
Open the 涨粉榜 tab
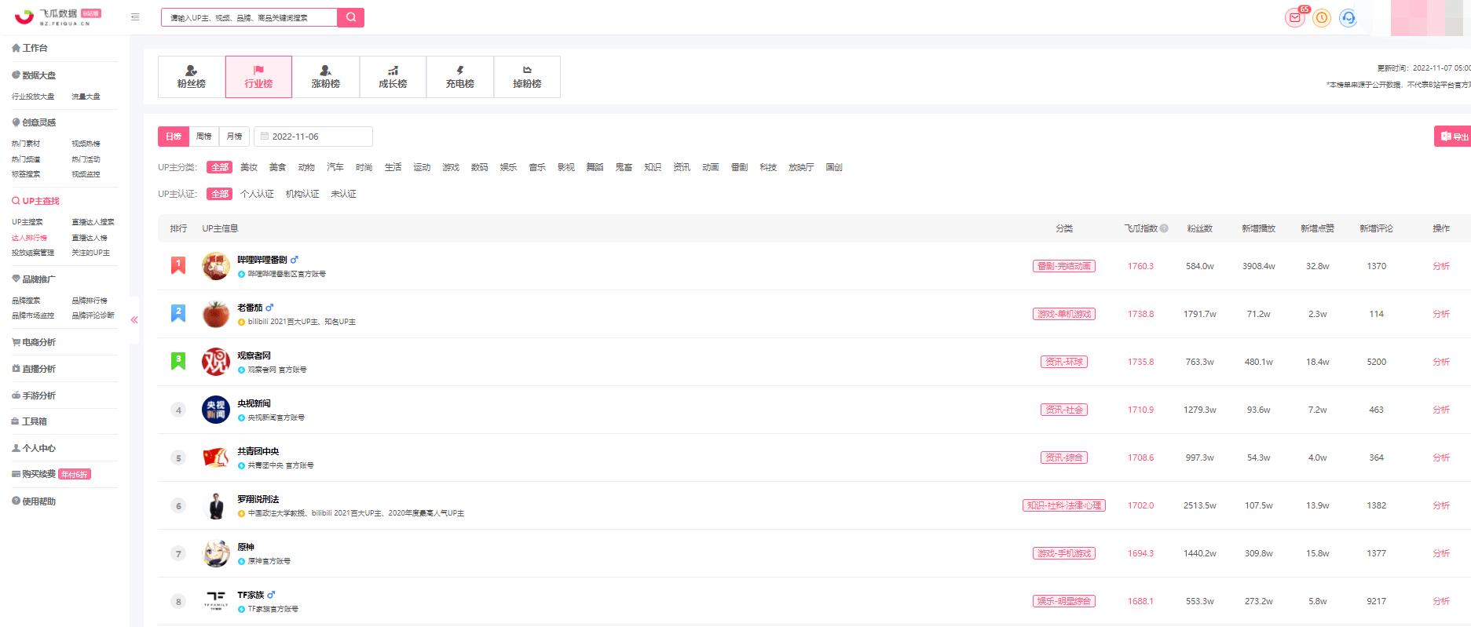tap(326, 77)
